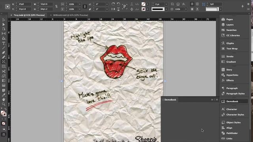The image size is (253, 142).
Task: Click the width field 52p3.6
Action: [46, 4]
